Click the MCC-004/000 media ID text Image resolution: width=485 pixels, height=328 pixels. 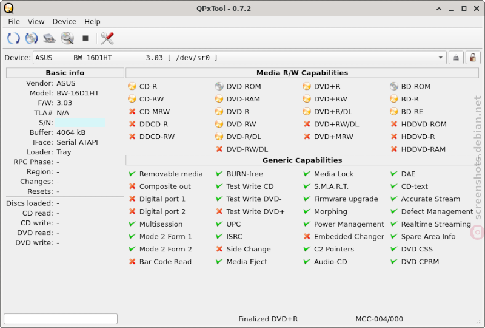[380, 319]
